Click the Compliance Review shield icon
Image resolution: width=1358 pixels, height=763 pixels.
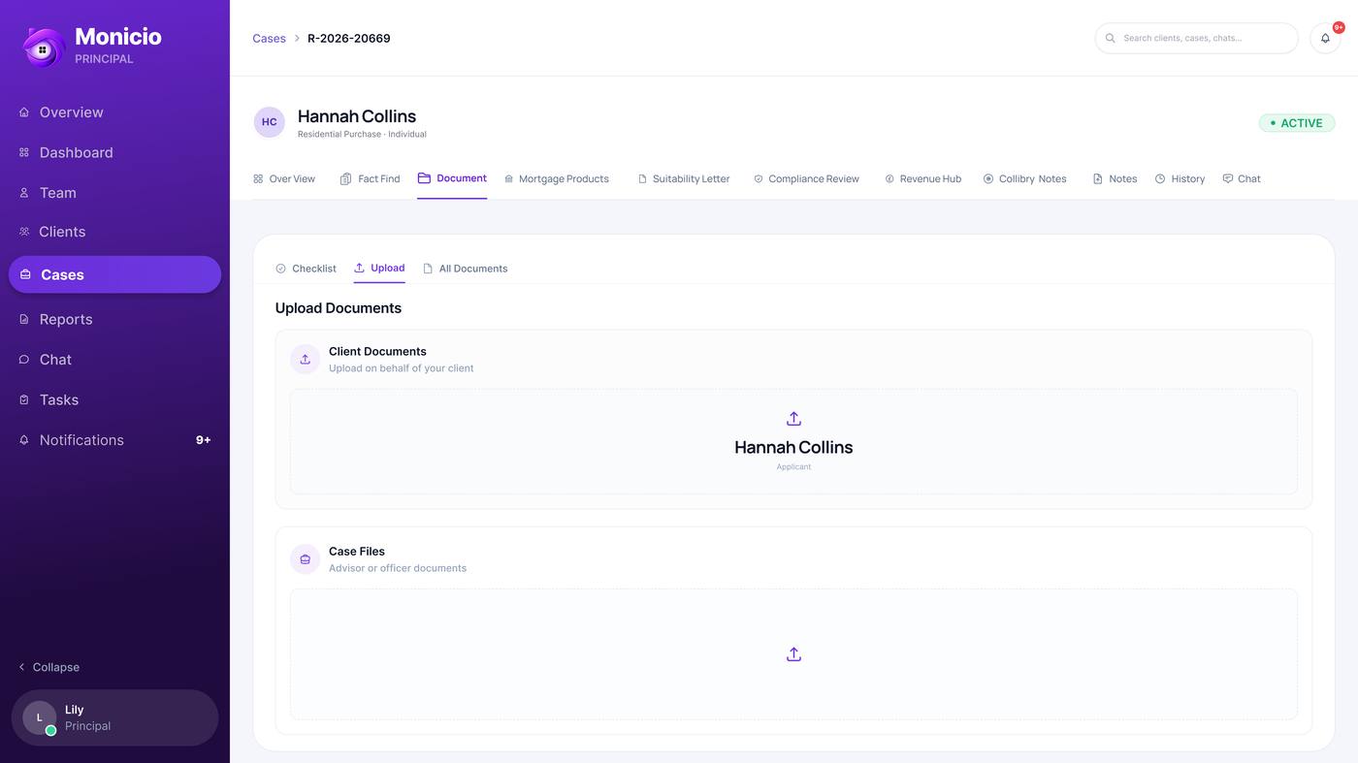click(x=759, y=178)
